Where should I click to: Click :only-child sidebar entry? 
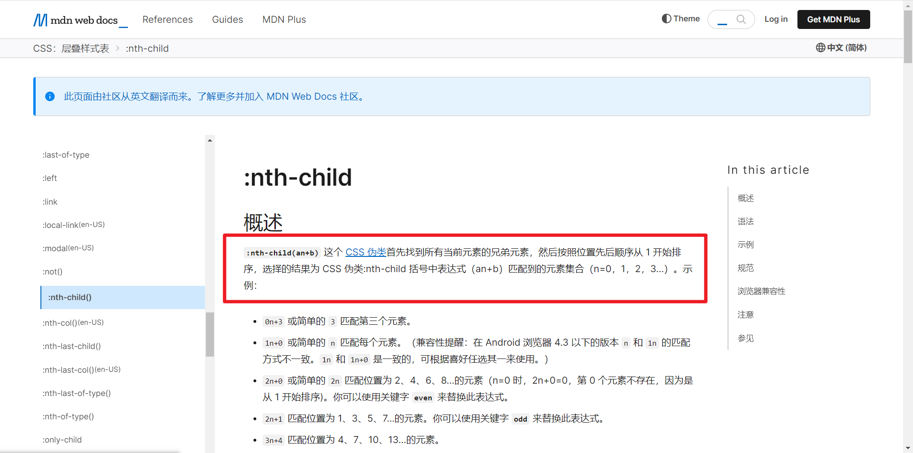tap(62, 440)
